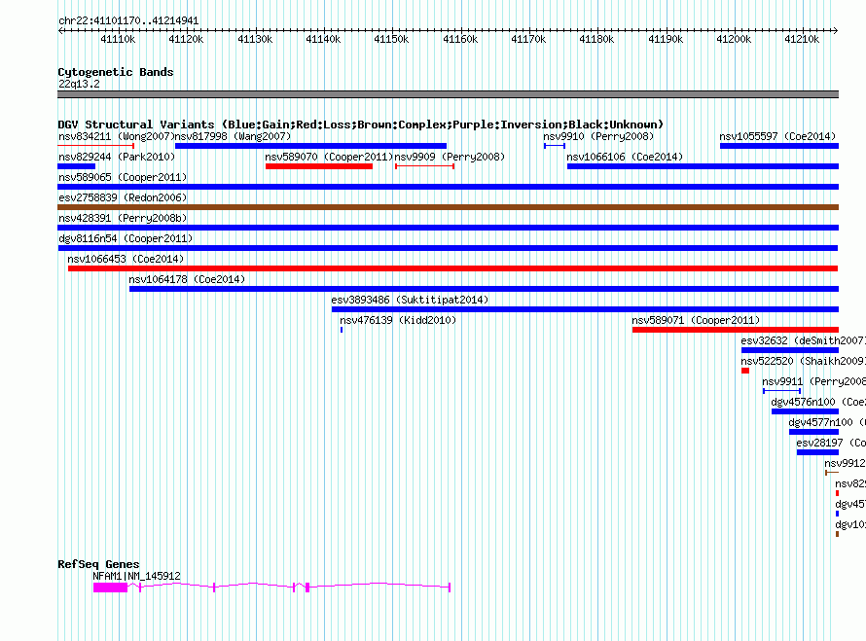Click the large magenta NFAM1 exon block
Viewport: 866px width, 641px height.
pyautogui.click(x=111, y=588)
